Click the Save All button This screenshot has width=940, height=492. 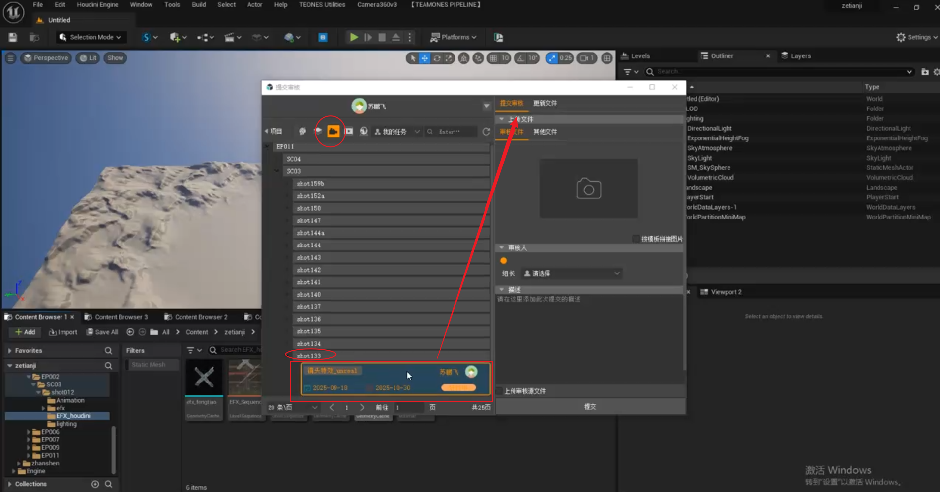(102, 332)
